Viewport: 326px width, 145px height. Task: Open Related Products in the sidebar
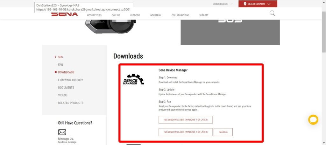[x=71, y=103]
